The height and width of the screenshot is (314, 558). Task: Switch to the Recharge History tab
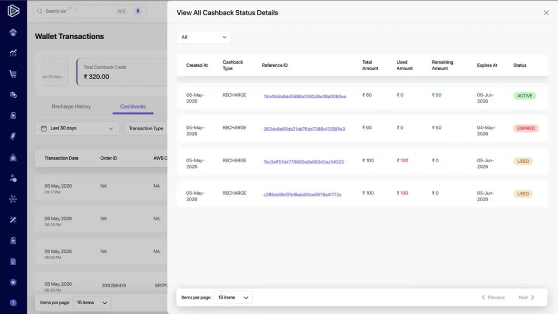coord(71,107)
